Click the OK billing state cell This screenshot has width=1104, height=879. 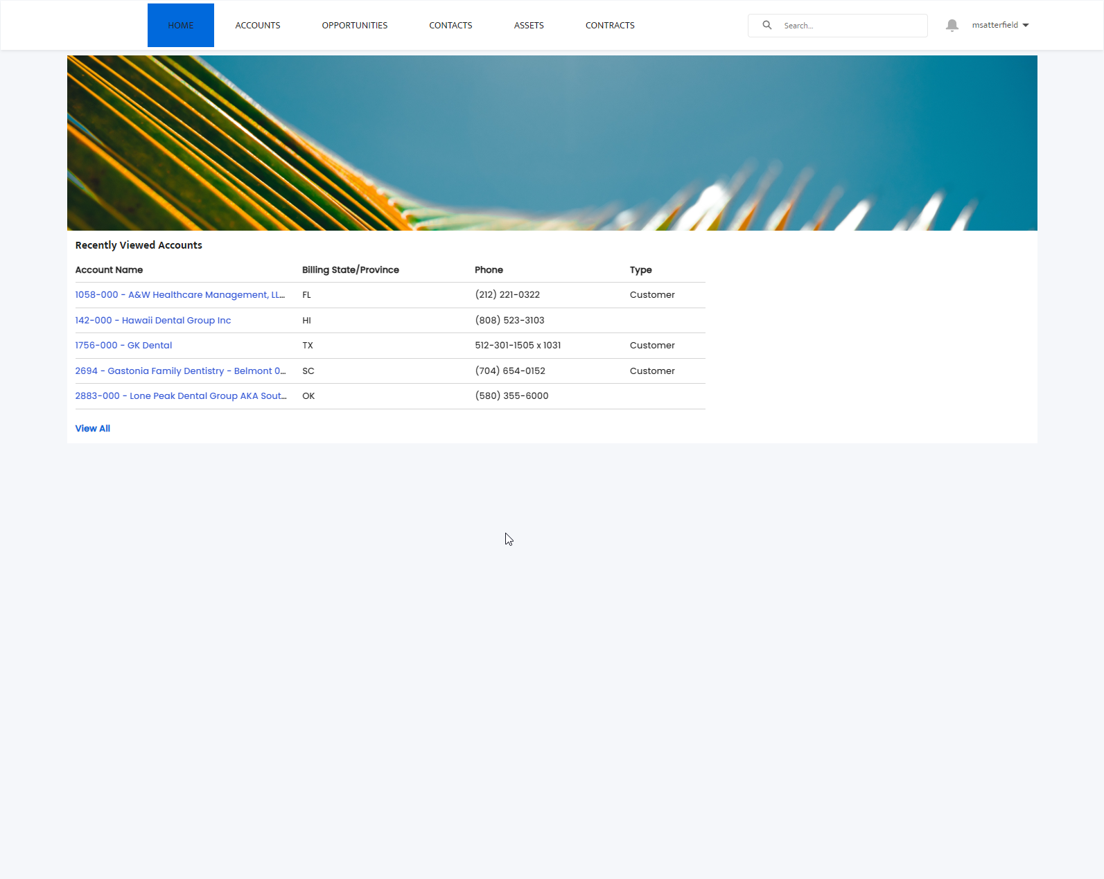point(308,396)
